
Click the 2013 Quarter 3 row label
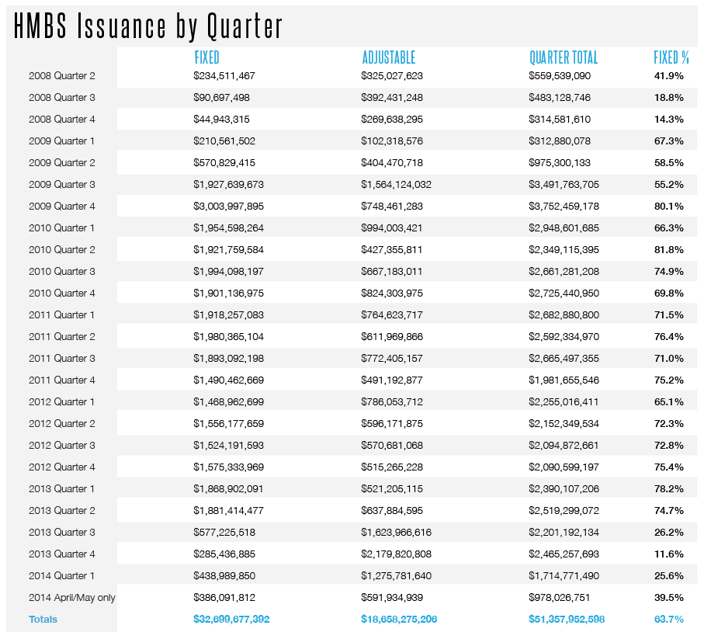pyautogui.click(x=62, y=532)
